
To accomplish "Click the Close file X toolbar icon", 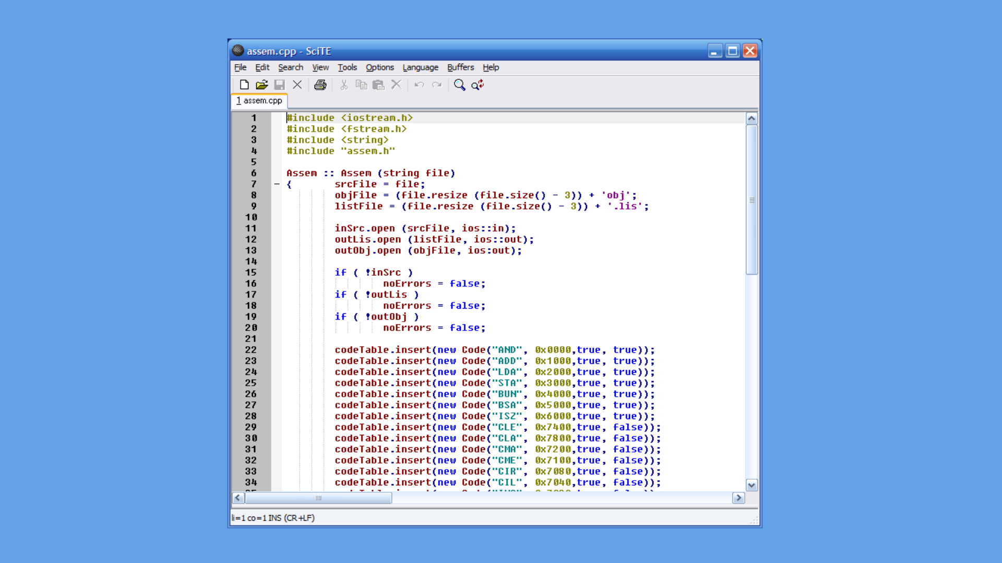I will [x=297, y=84].
